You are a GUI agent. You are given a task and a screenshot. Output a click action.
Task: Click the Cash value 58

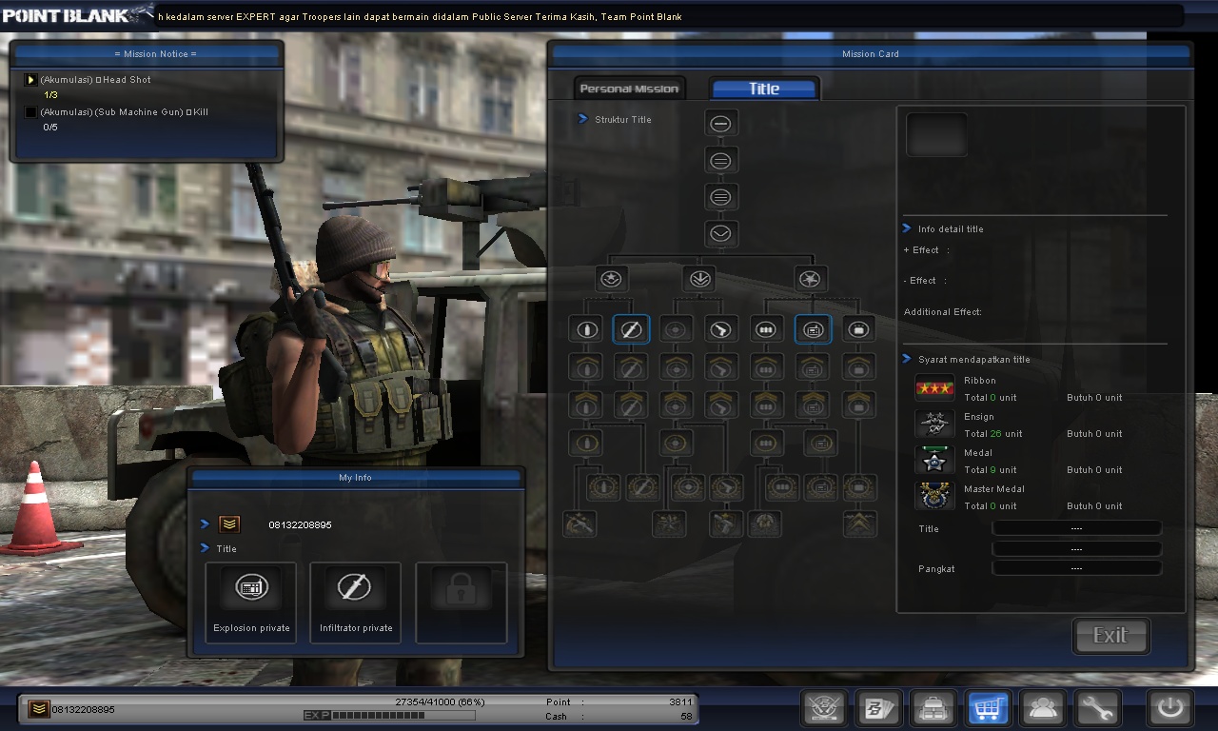coord(686,716)
